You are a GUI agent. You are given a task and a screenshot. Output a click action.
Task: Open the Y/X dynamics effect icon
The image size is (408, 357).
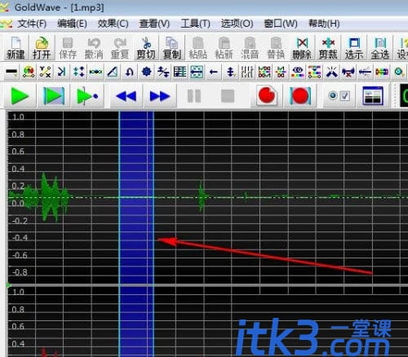coord(45,72)
